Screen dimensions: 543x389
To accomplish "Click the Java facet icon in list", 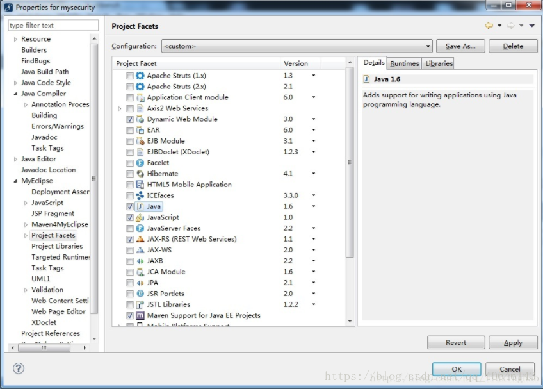I will tap(140, 206).
